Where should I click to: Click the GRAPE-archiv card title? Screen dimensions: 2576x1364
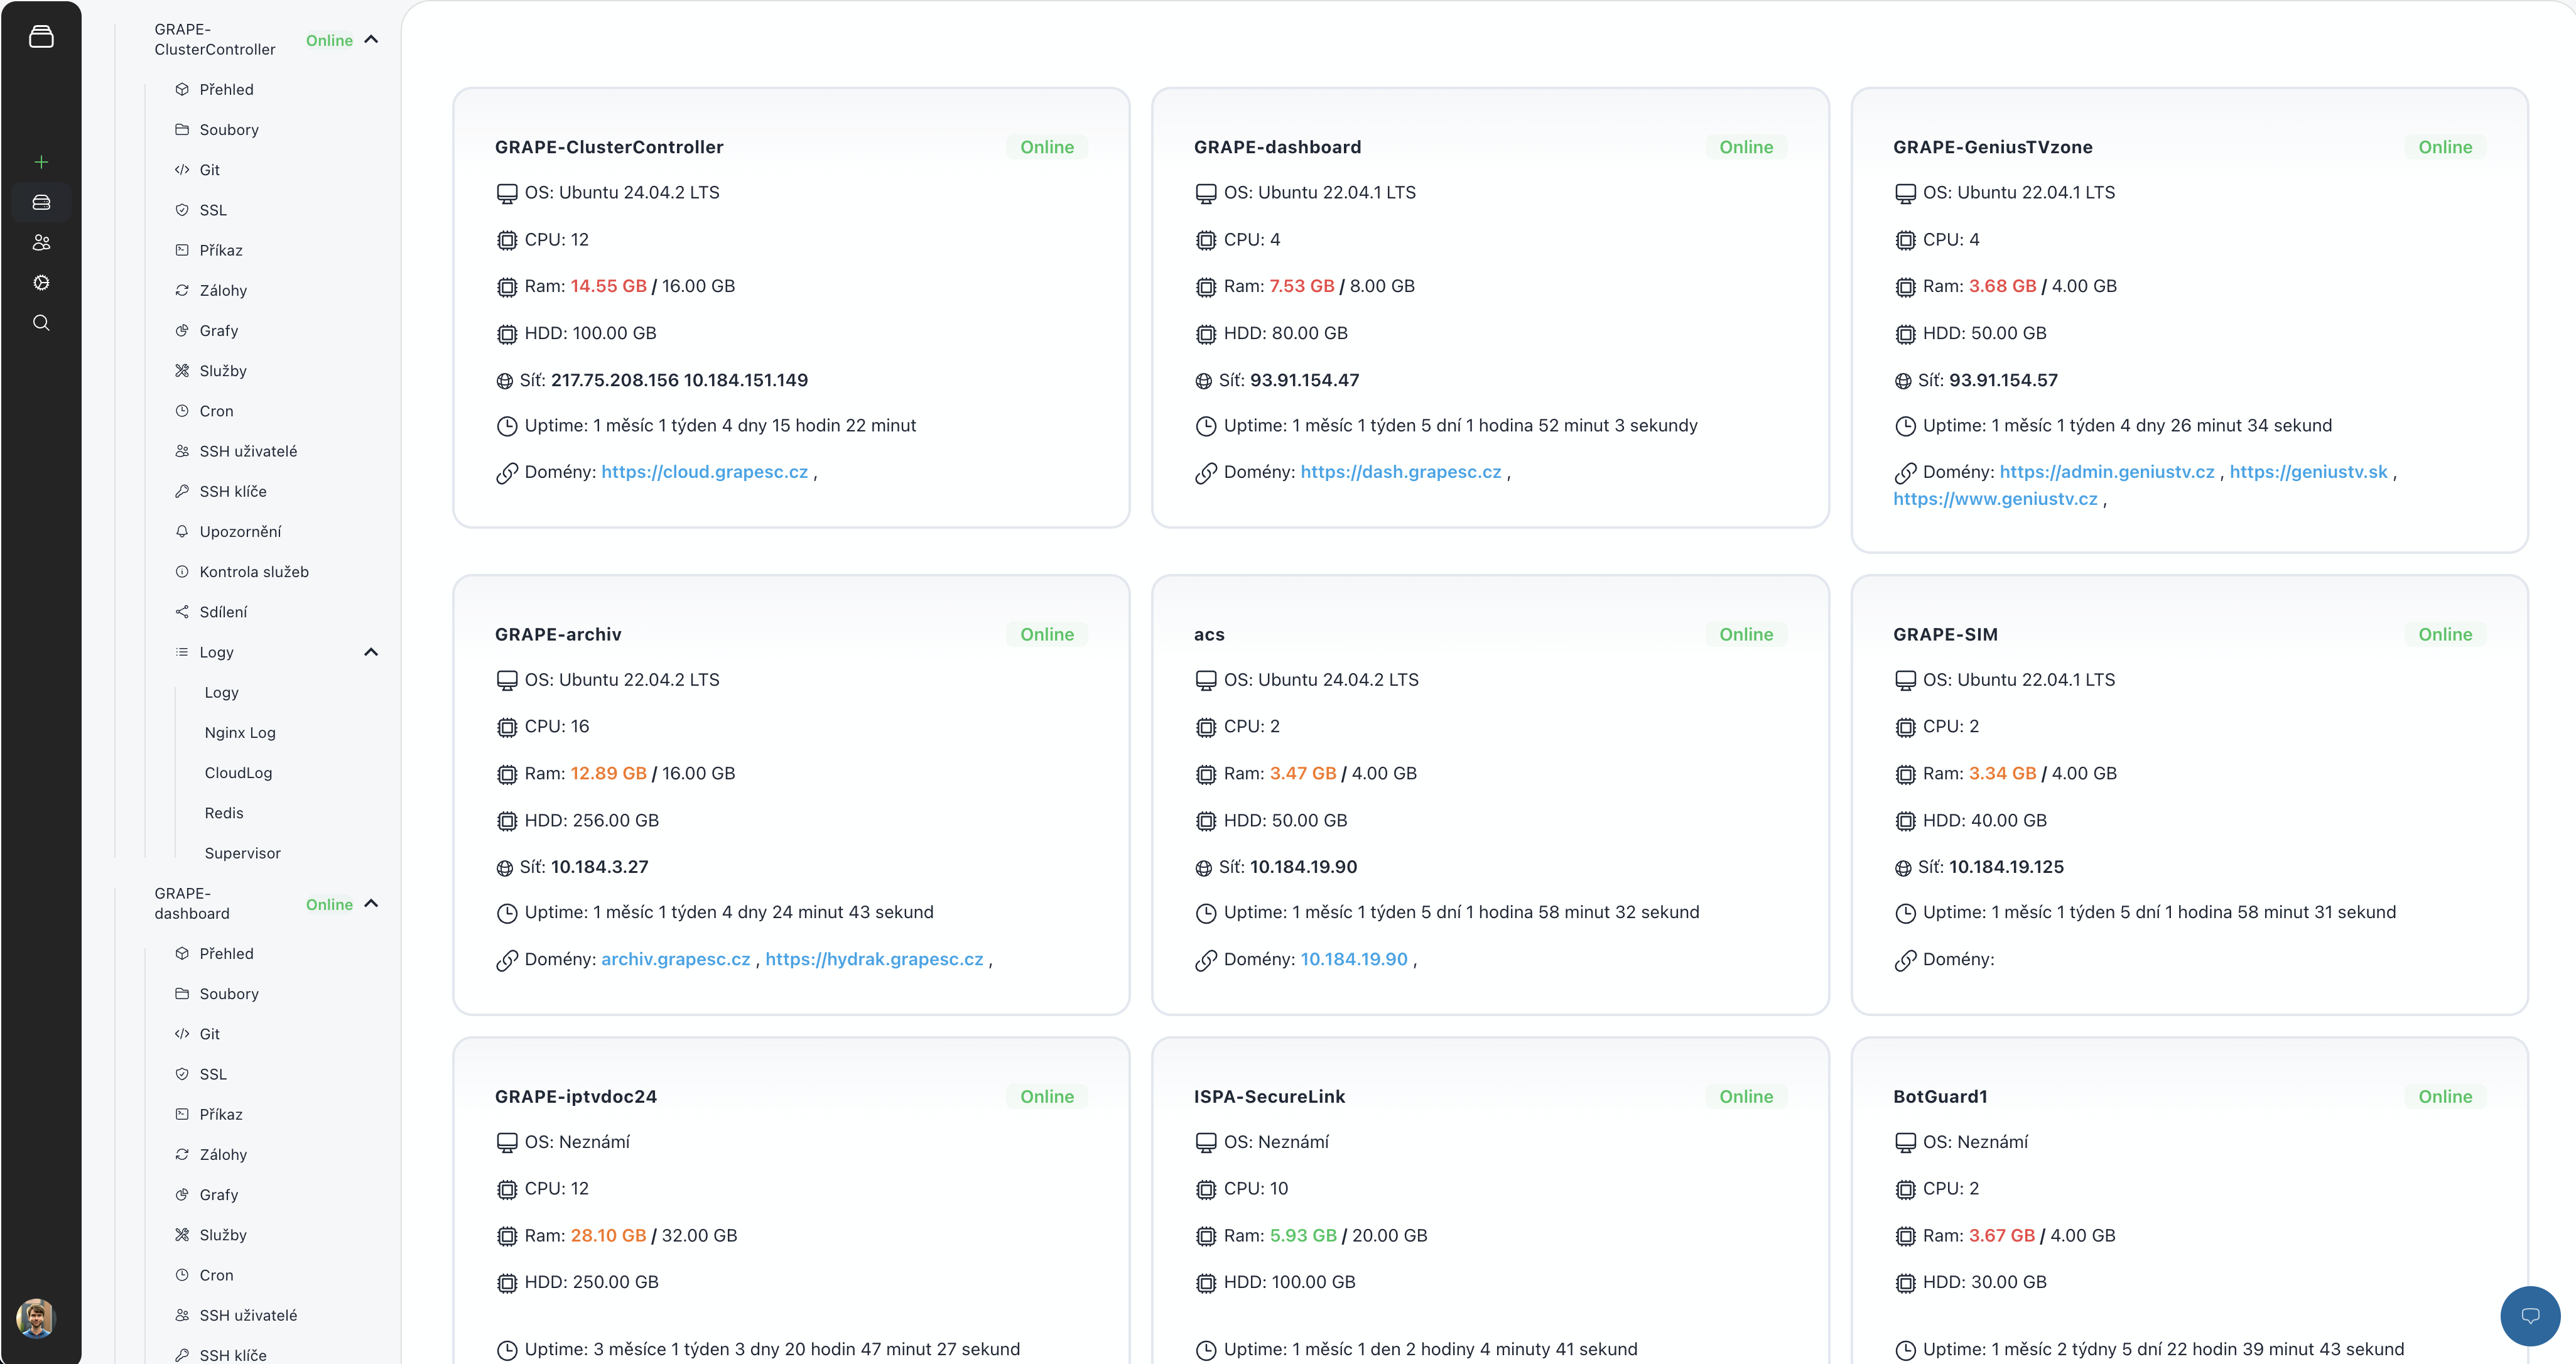point(558,634)
